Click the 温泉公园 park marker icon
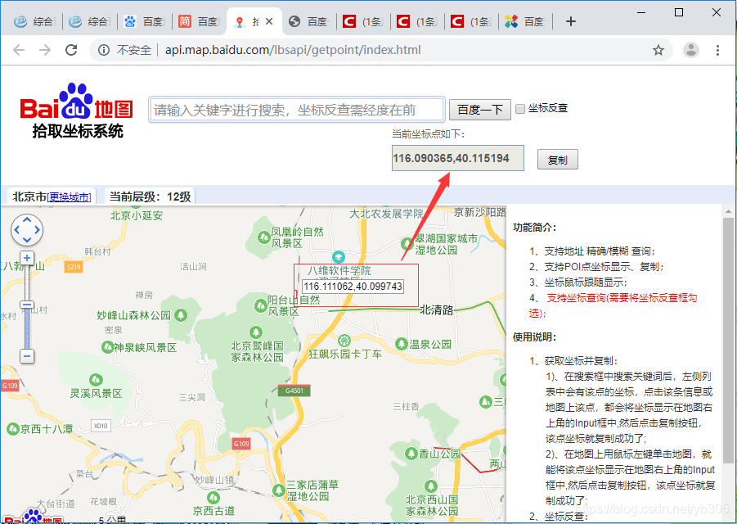Image resolution: width=737 pixels, height=524 pixels. [401, 344]
